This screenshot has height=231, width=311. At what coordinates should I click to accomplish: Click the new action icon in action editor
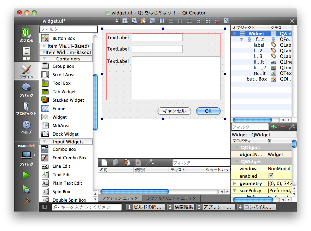(x=104, y=162)
